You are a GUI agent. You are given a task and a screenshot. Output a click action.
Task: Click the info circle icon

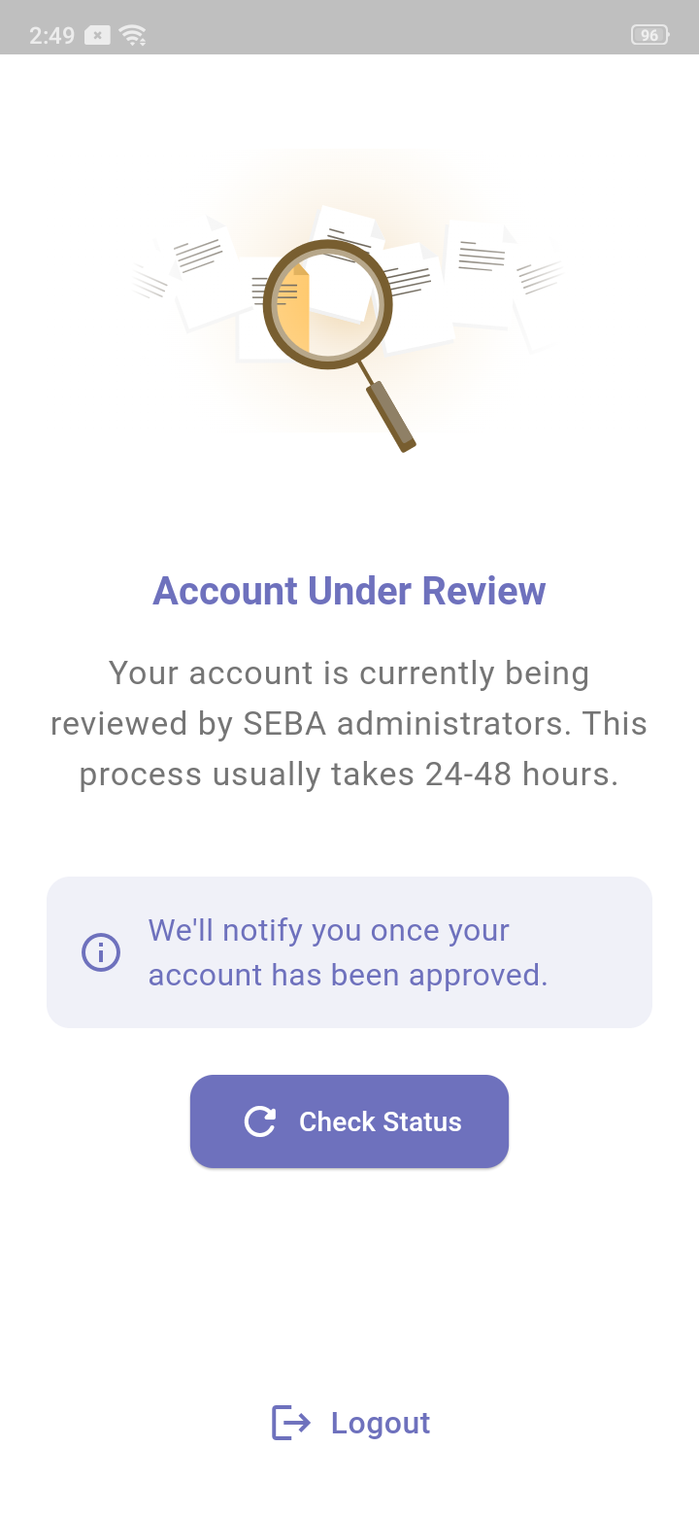click(101, 952)
